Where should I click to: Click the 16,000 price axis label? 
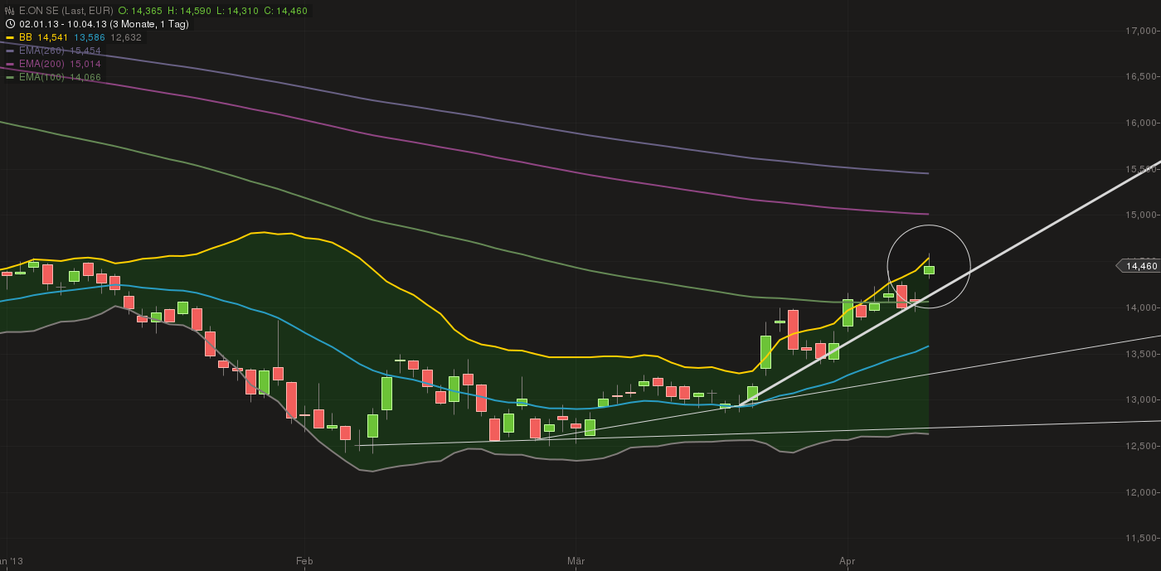click(x=1140, y=123)
